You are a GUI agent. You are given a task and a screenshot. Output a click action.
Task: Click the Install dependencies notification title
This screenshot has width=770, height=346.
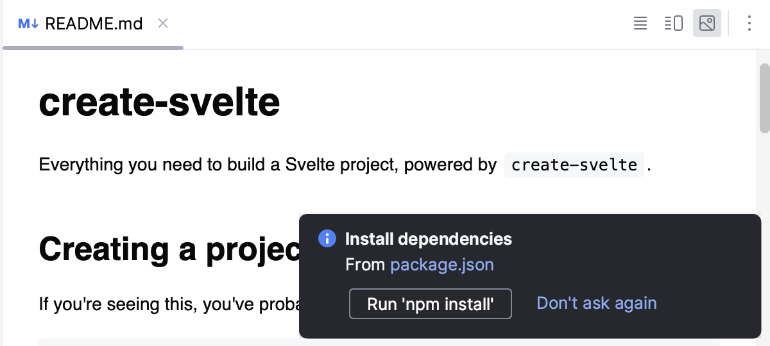click(x=428, y=239)
